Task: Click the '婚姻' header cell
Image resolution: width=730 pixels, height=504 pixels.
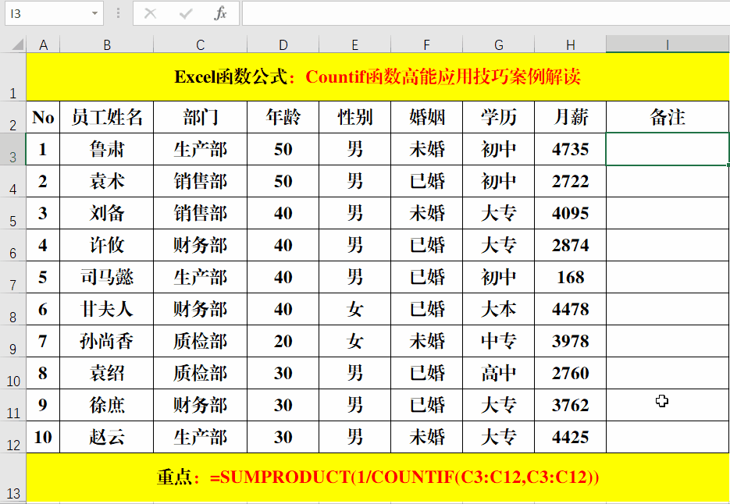Action: pos(426,117)
